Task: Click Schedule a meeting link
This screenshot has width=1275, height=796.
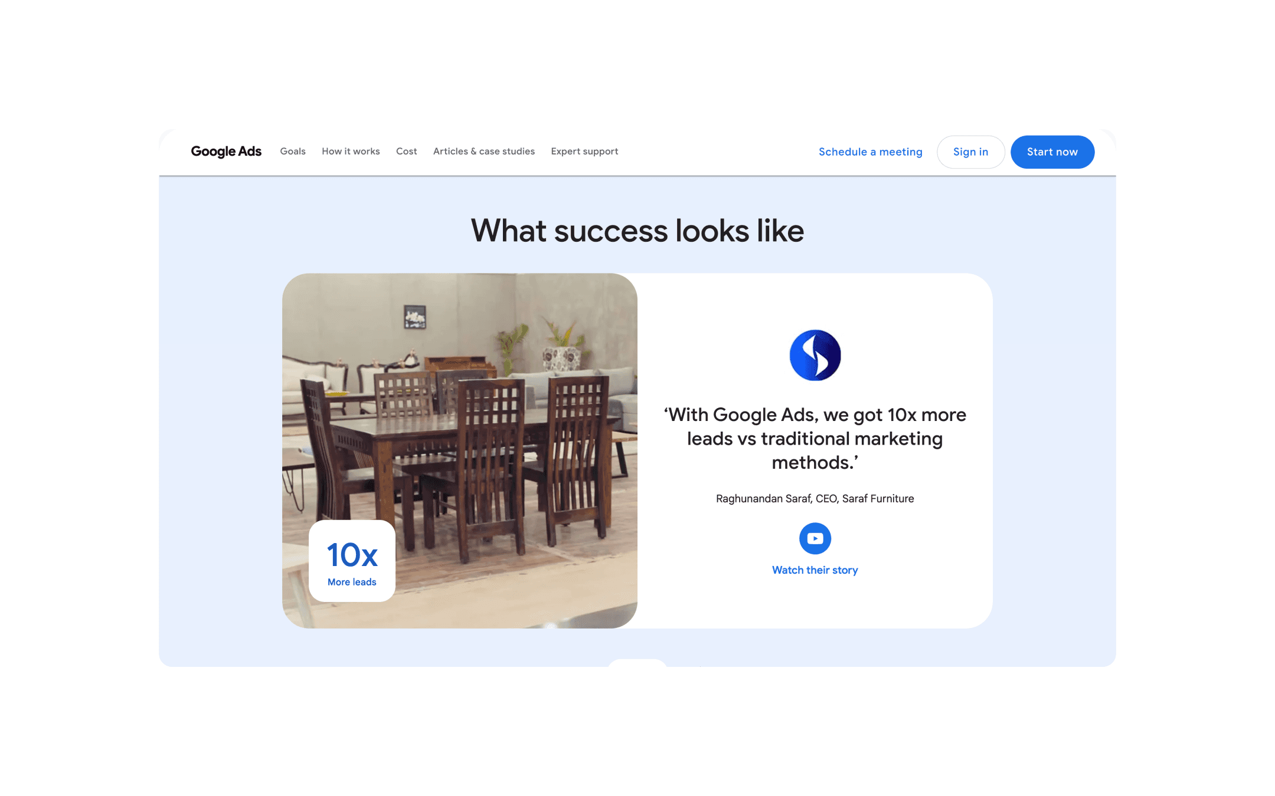Action: point(870,152)
